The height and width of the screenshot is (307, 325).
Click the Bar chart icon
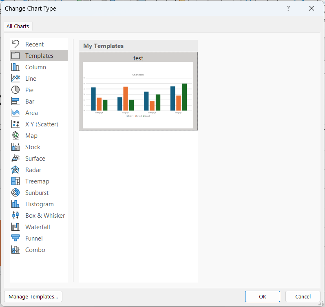(x=15, y=101)
